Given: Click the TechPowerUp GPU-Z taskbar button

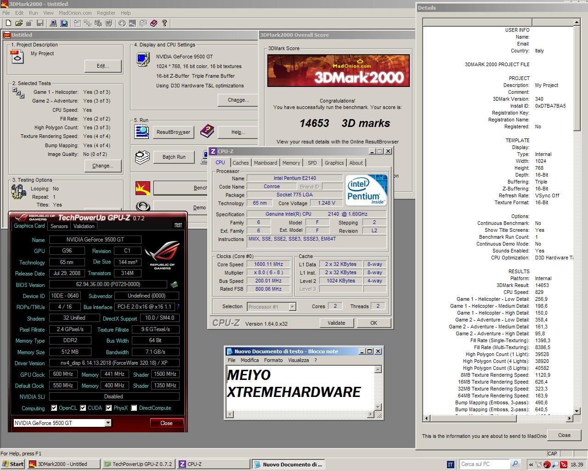Looking at the screenshot, I should click(138, 464).
